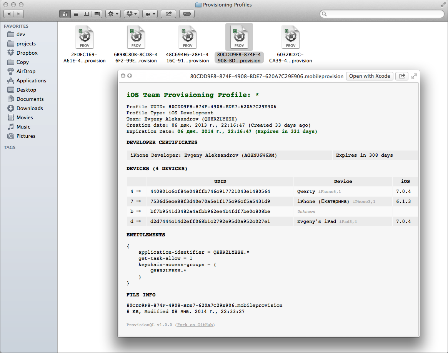
Task: Close the Quick Look preview panel
Action: coord(123,76)
